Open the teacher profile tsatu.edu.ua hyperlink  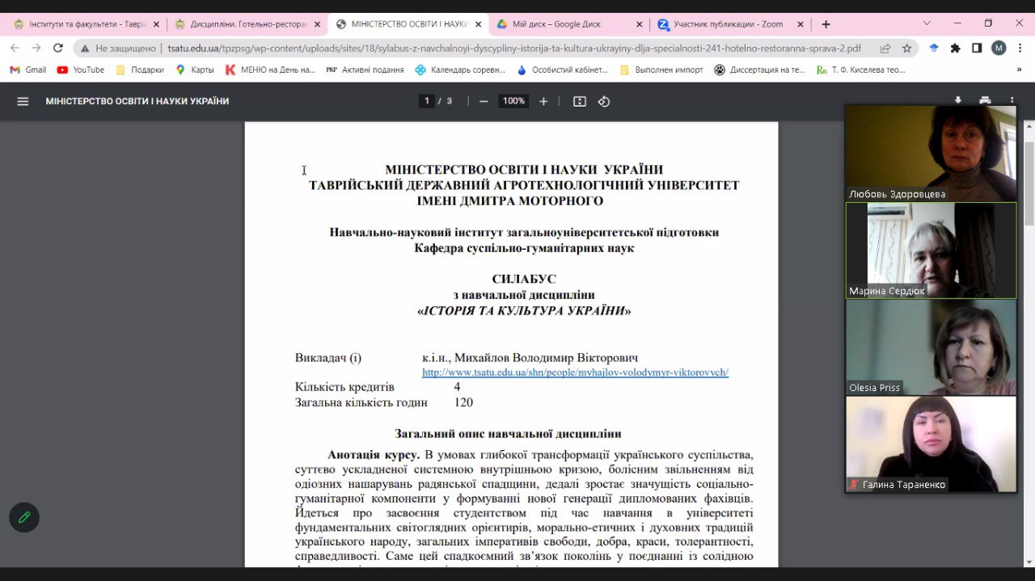(575, 373)
